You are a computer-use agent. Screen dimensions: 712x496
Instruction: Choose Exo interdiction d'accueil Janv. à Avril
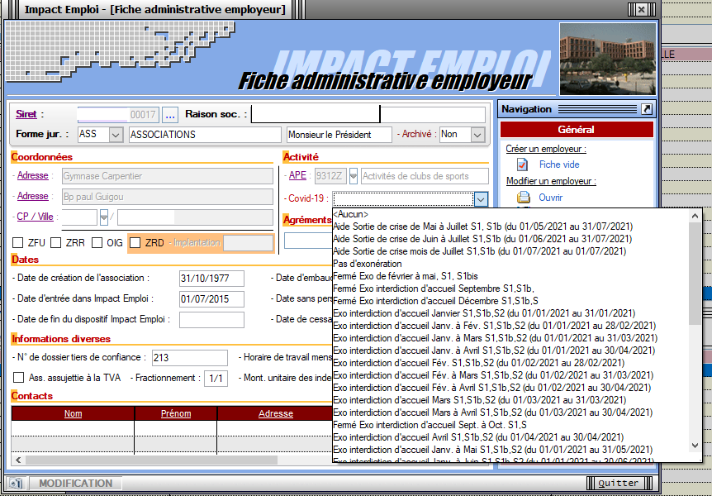click(x=494, y=351)
